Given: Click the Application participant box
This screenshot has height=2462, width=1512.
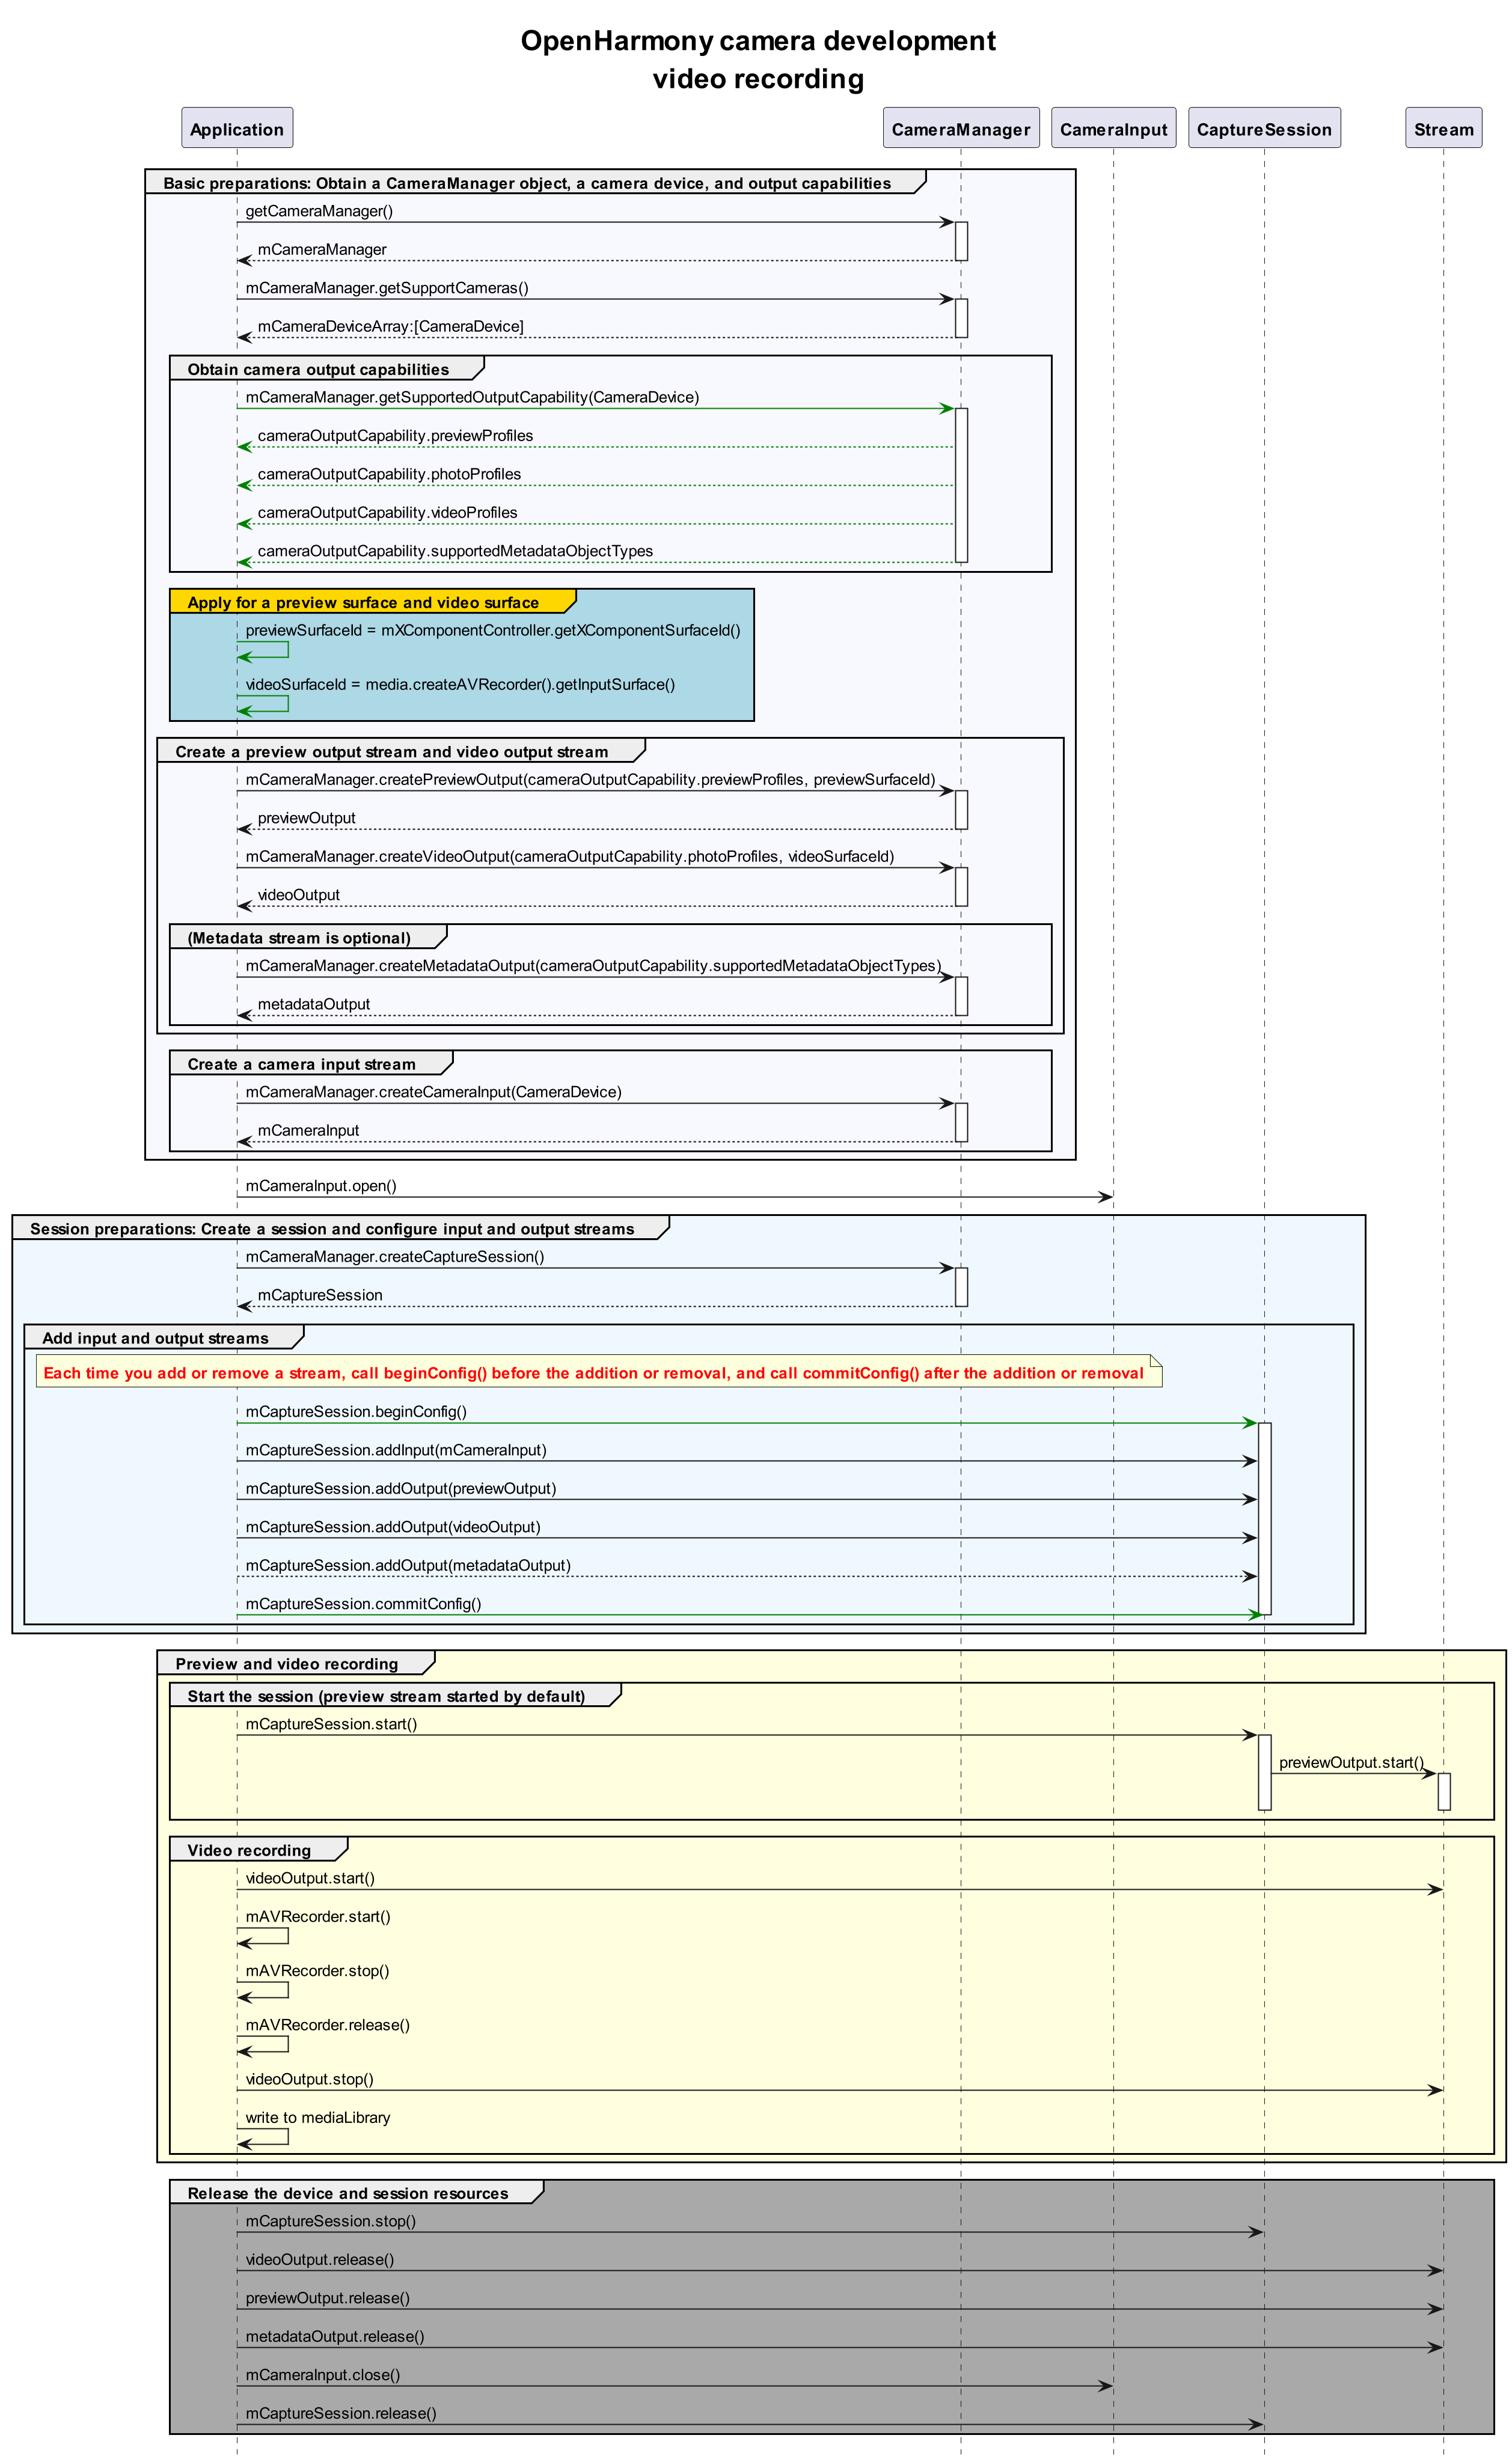Looking at the screenshot, I should coord(237,129).
